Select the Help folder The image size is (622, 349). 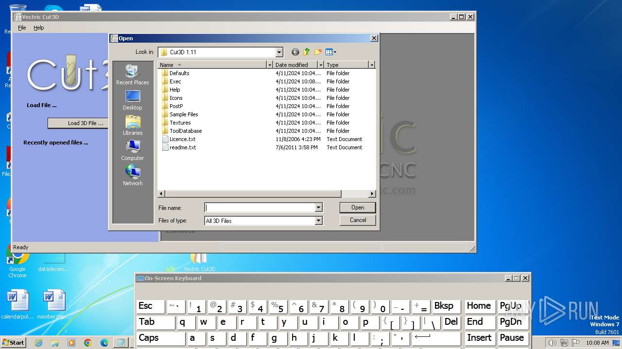(x=174, y=90)
